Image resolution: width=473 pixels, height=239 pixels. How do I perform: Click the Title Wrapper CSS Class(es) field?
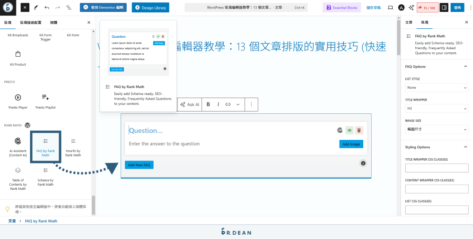pos(437,168)
